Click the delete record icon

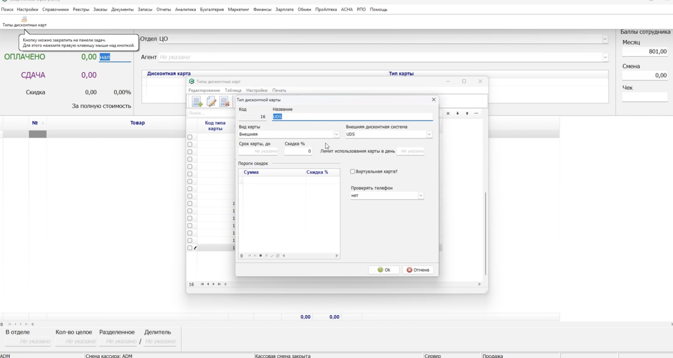224,101
